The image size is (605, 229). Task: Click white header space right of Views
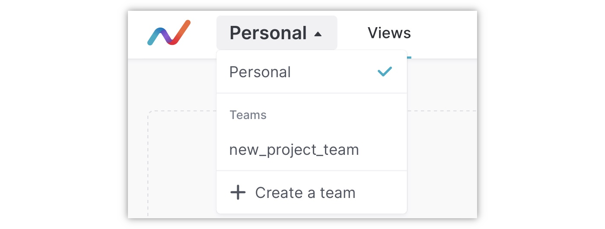pyautogui.click(x=449, y=33)
